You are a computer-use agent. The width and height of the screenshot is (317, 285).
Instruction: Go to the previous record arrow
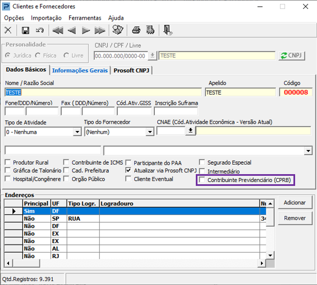tap(72, 30)
